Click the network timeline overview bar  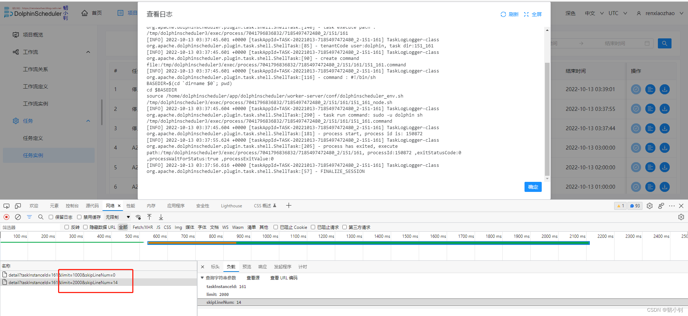(x=369, y=243)
